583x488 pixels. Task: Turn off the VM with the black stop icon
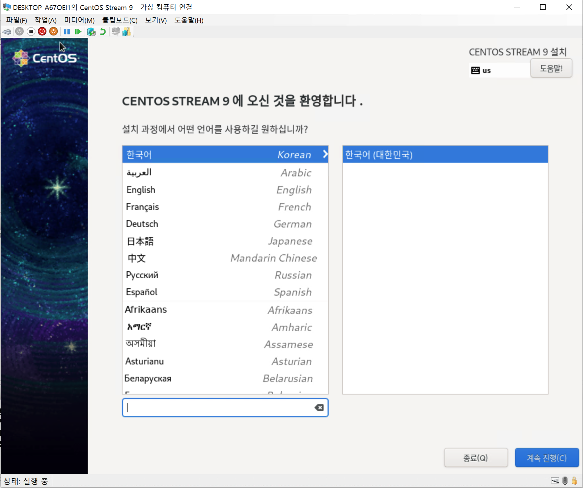click(x=31, y=31)
